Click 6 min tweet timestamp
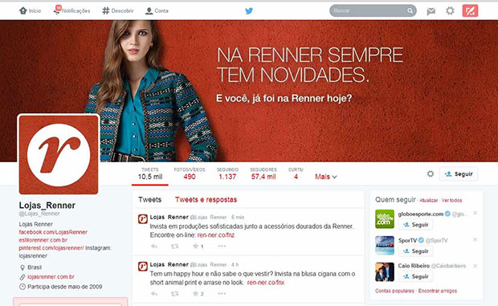 coord(238,217)
